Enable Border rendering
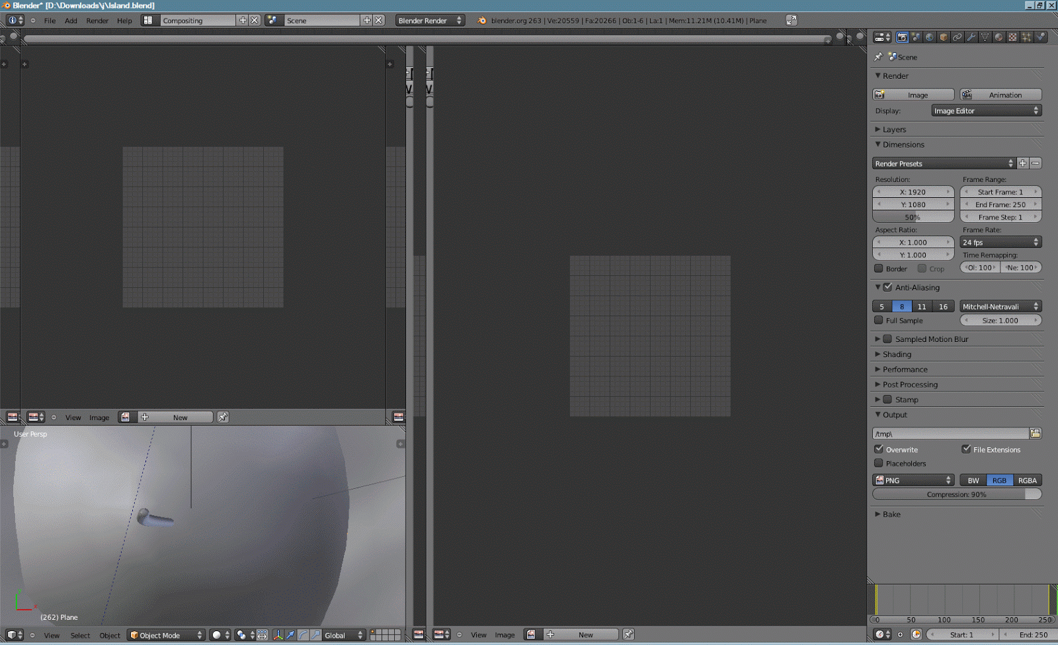Viewport: 1058px width, 645px height. coord(879,269)
